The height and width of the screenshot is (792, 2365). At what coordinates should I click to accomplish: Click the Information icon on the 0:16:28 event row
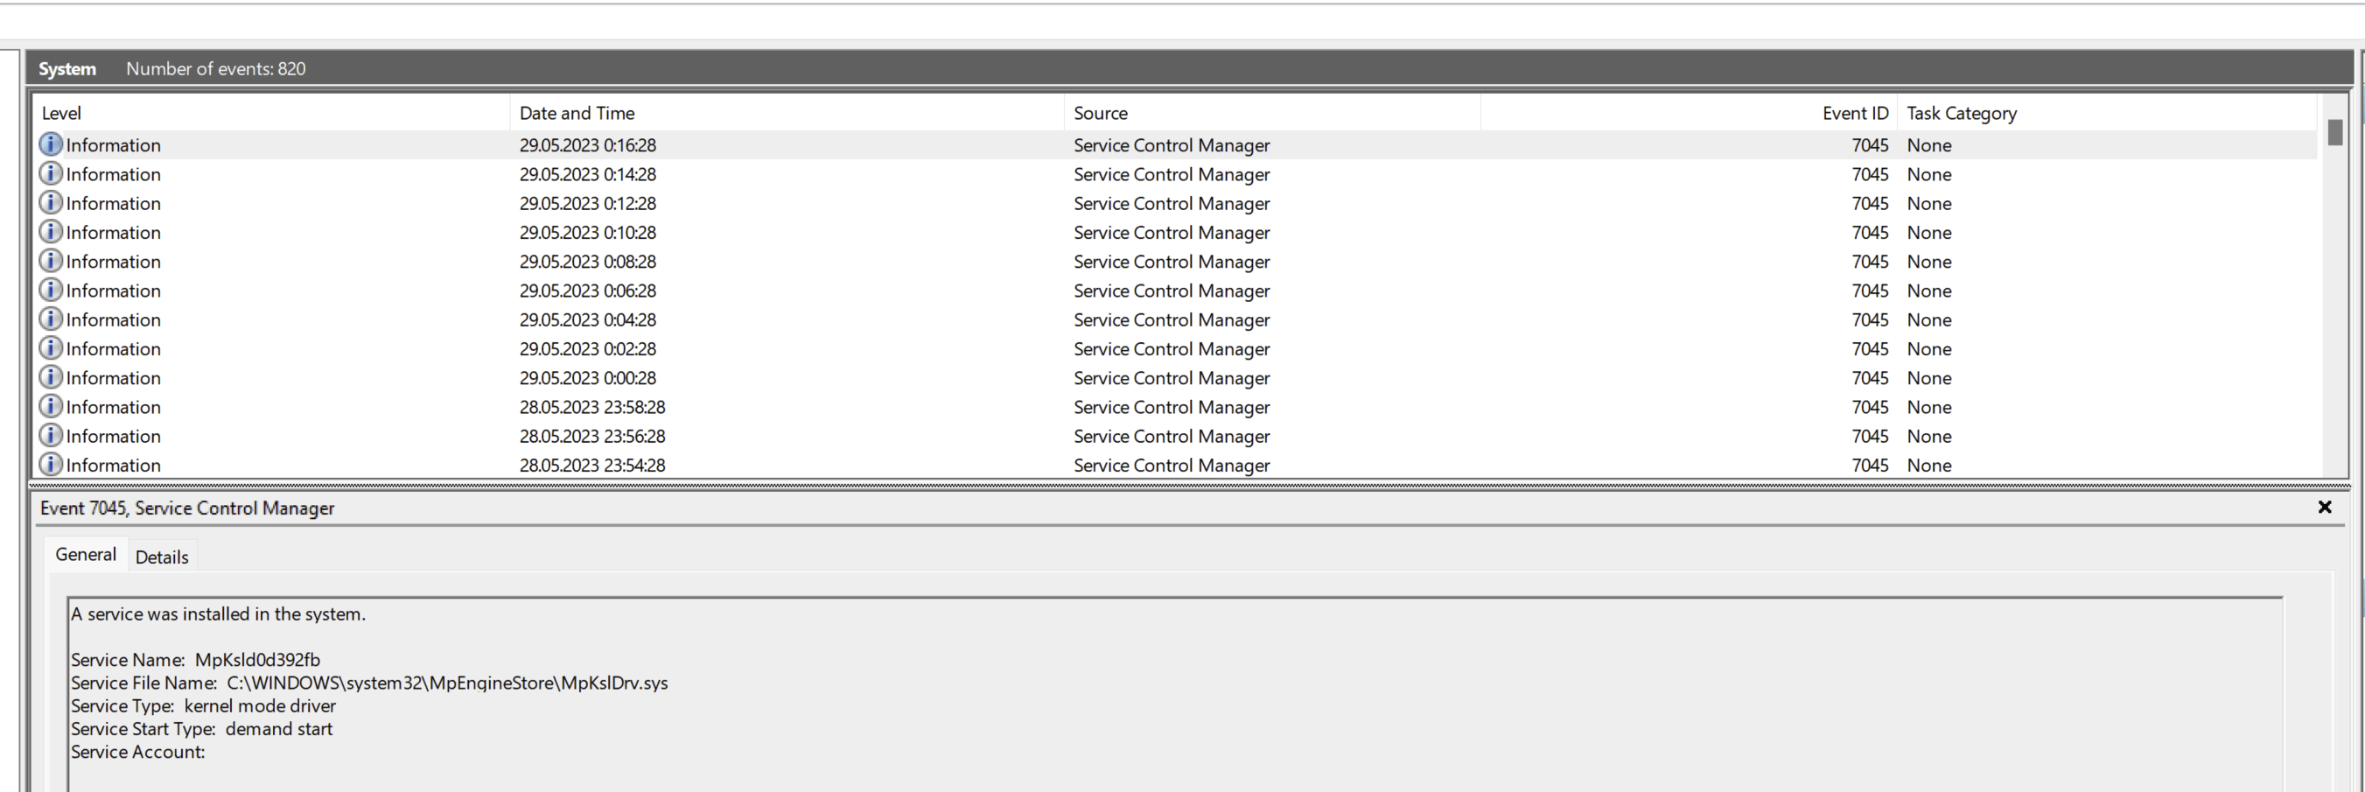[51, 144]
